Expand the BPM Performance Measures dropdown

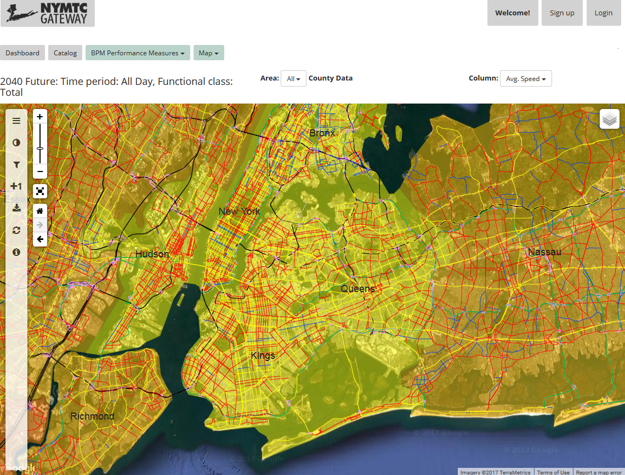click(138, 53)
